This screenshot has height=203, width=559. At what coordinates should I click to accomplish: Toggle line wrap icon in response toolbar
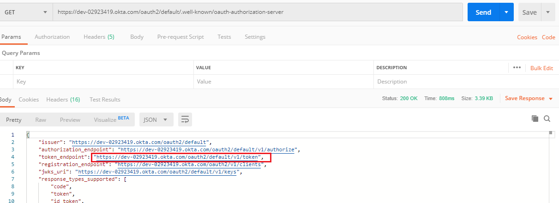point(185,119)
